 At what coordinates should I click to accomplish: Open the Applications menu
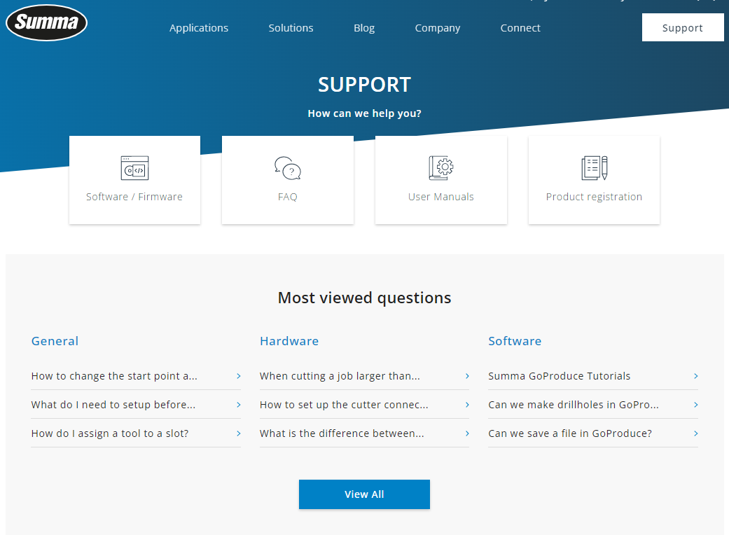click(198, 28)
